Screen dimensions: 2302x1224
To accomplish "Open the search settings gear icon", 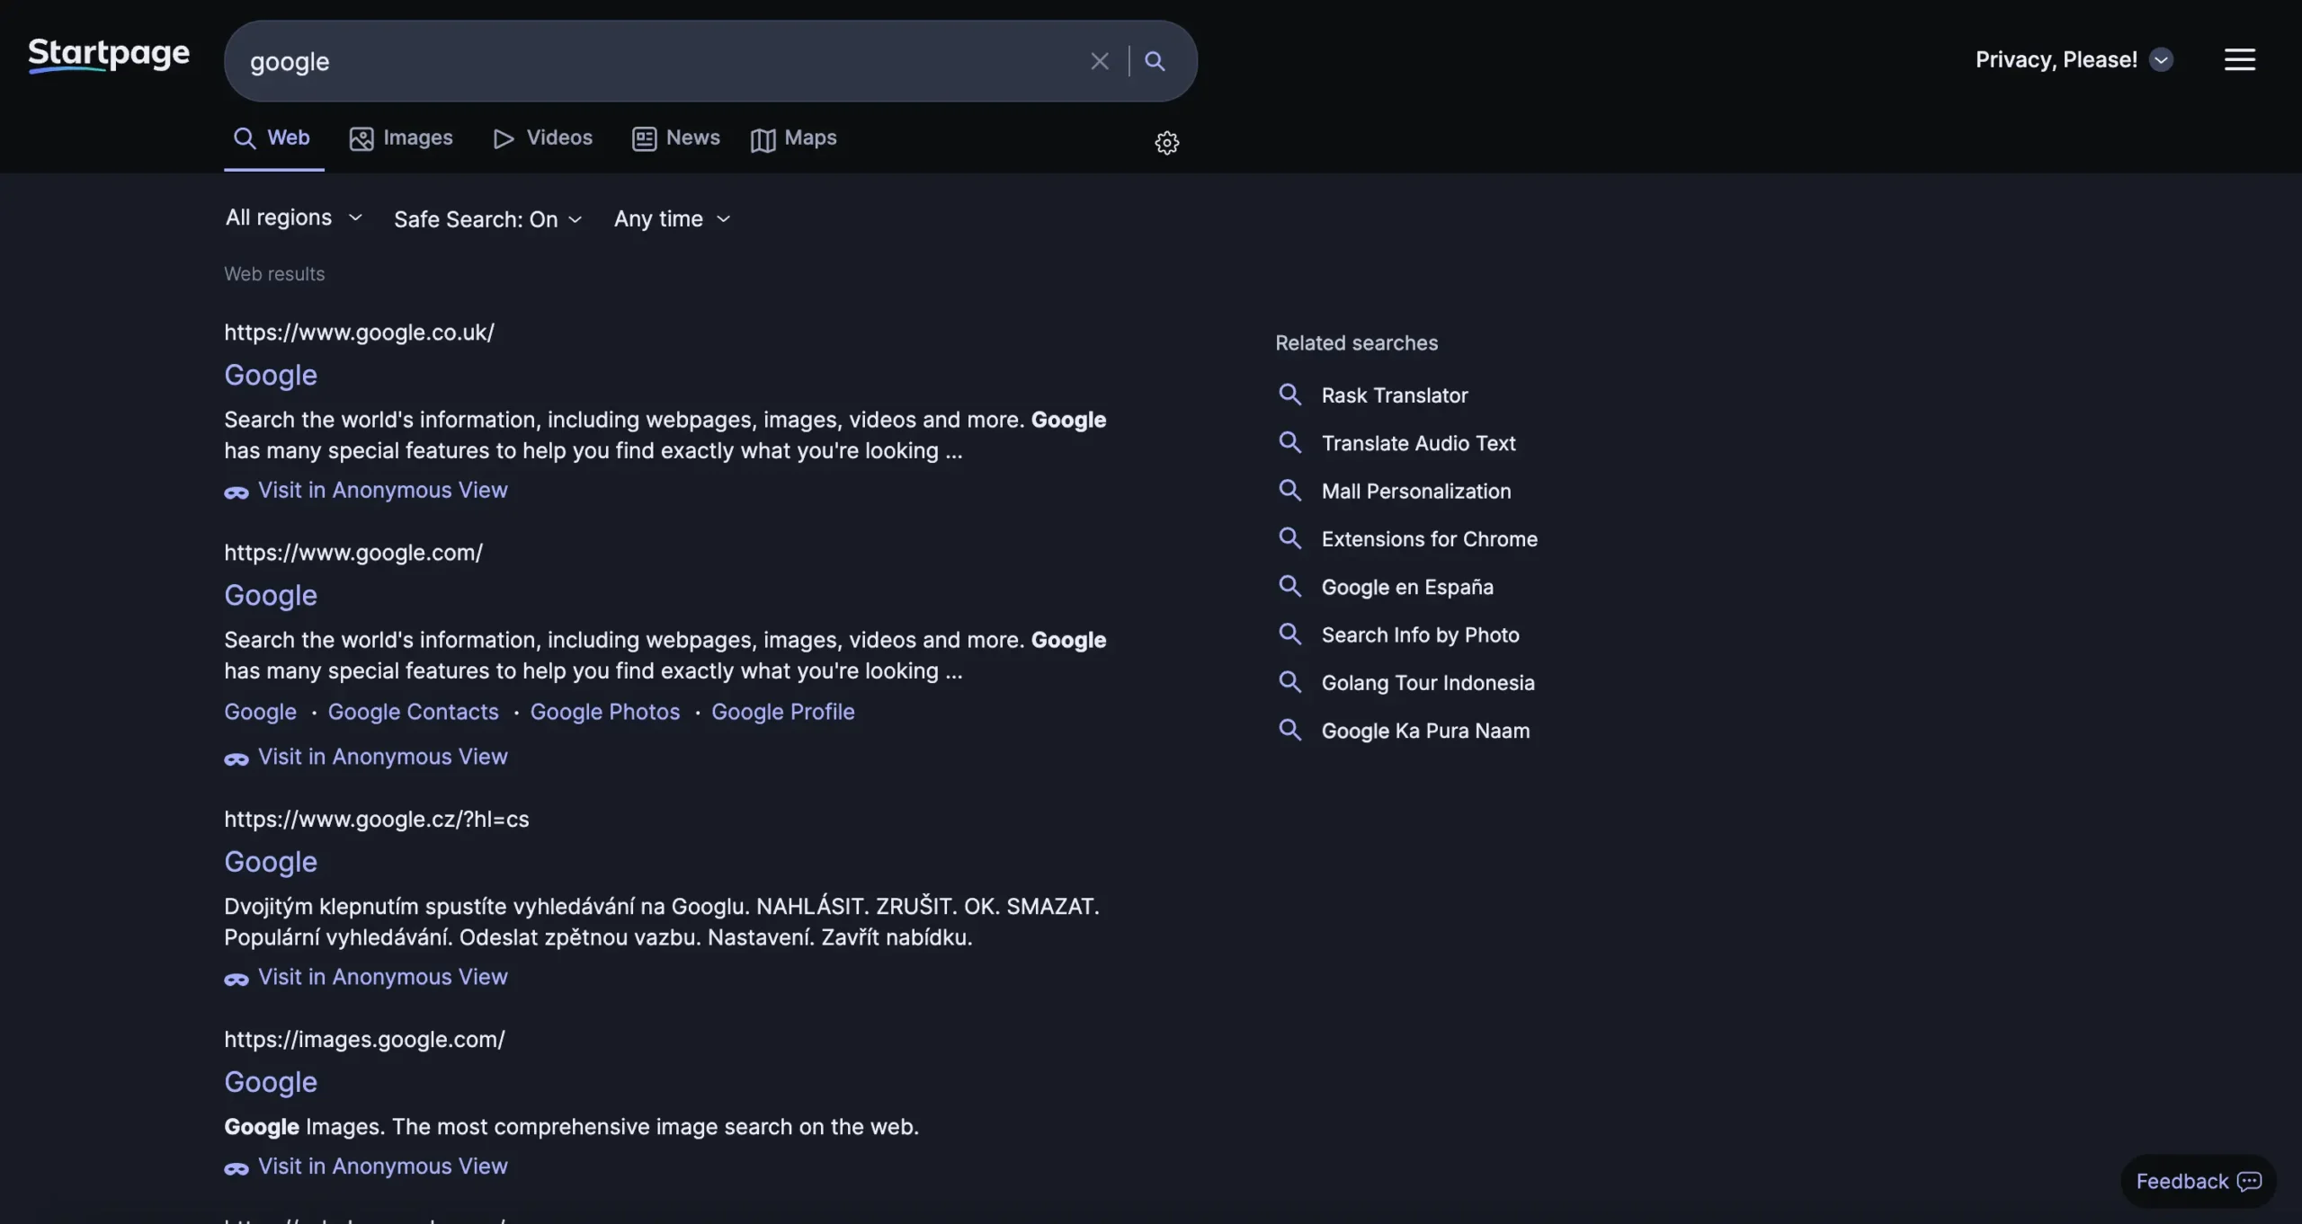I will click(1166, 142).
